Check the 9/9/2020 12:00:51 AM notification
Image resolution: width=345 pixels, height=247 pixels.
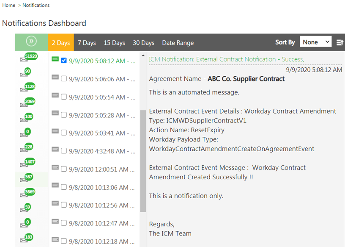[x=64, y=169]
